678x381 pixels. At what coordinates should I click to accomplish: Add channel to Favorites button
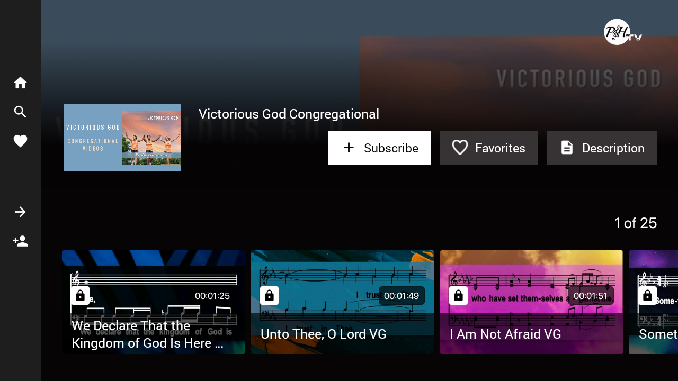tap(488, 148)
